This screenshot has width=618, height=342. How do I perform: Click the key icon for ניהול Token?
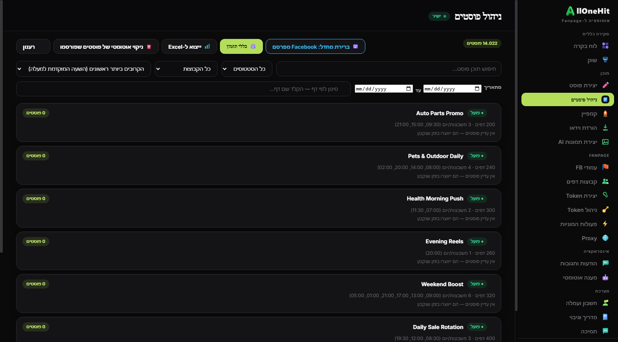click(605, 210)
